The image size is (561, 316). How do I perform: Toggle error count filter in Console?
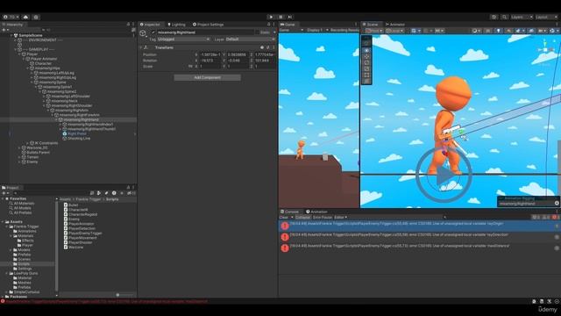(x=555, y=217)
